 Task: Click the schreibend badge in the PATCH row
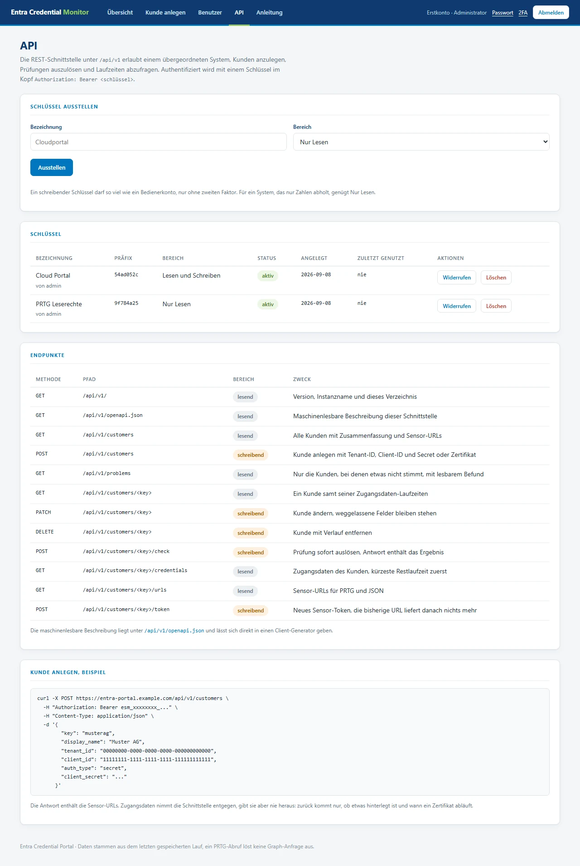tap(251, 514)
